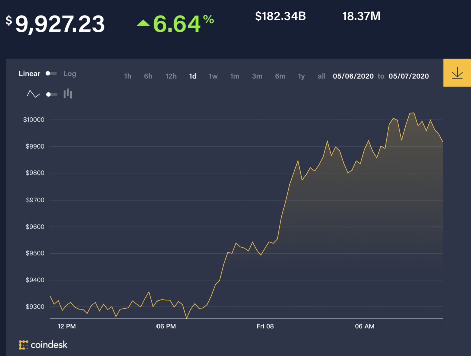471x356 pixels.
Task: Click the Linear scale label
Action: pos(29,74)
